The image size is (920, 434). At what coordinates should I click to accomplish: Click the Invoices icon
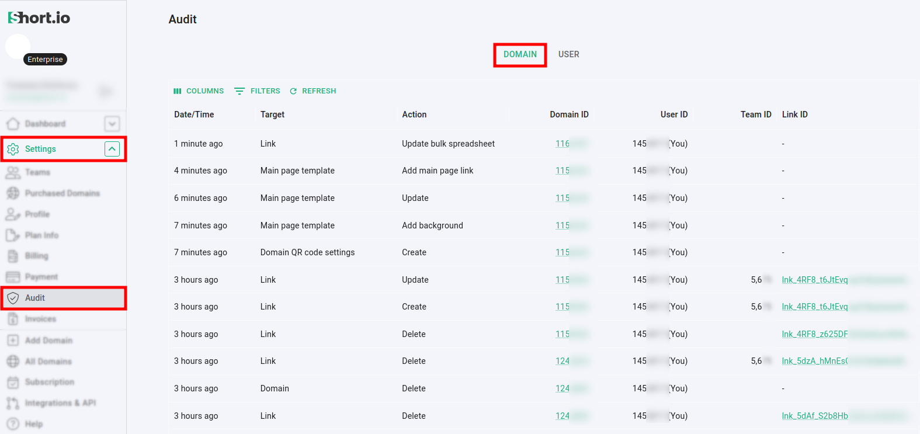(13, 319)
